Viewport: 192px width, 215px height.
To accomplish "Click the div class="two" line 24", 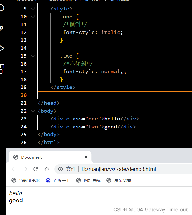I will [93, 127].
